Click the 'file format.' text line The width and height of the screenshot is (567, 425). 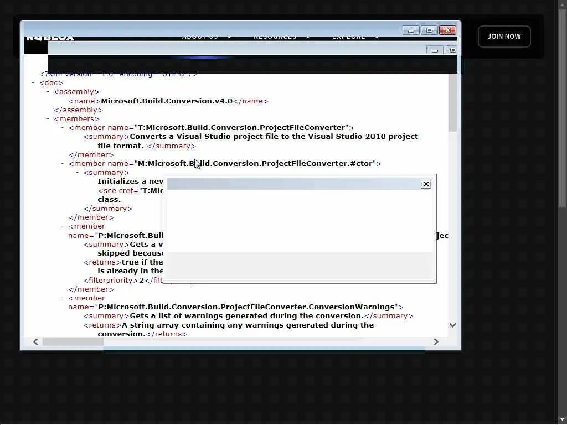(121, 146)
